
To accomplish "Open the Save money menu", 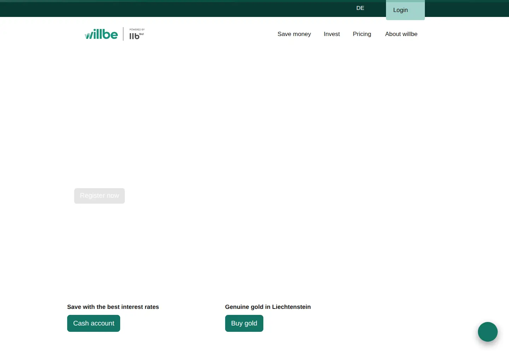I will (x=294, y=34).
